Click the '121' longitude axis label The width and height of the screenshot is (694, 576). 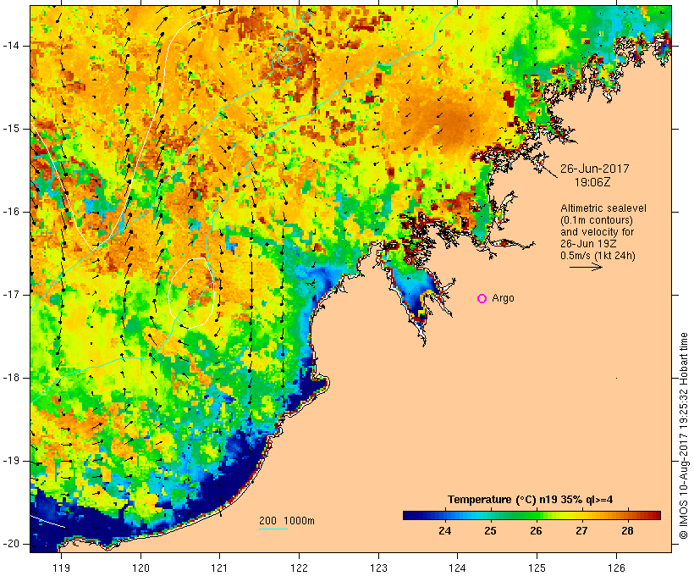[219, 568]
